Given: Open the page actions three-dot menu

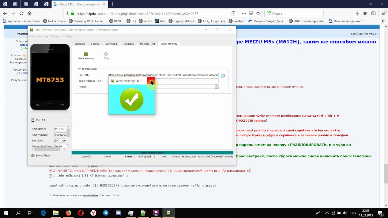Looking at the screenshot, I should (x=244, y=13).
